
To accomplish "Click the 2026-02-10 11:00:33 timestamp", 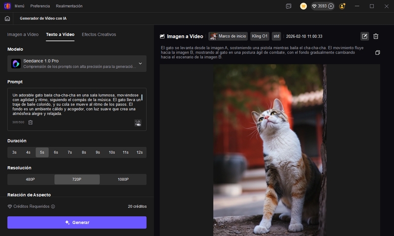I will (304, 36).
